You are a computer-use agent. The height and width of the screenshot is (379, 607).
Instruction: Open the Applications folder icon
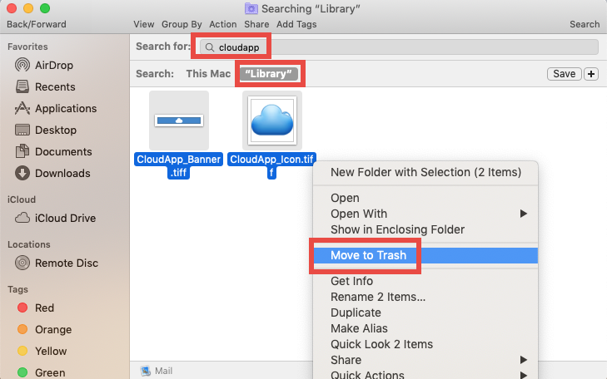tap(22, 108)
